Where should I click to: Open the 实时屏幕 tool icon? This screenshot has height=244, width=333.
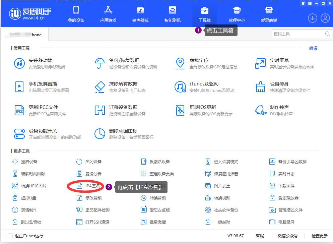260,63
